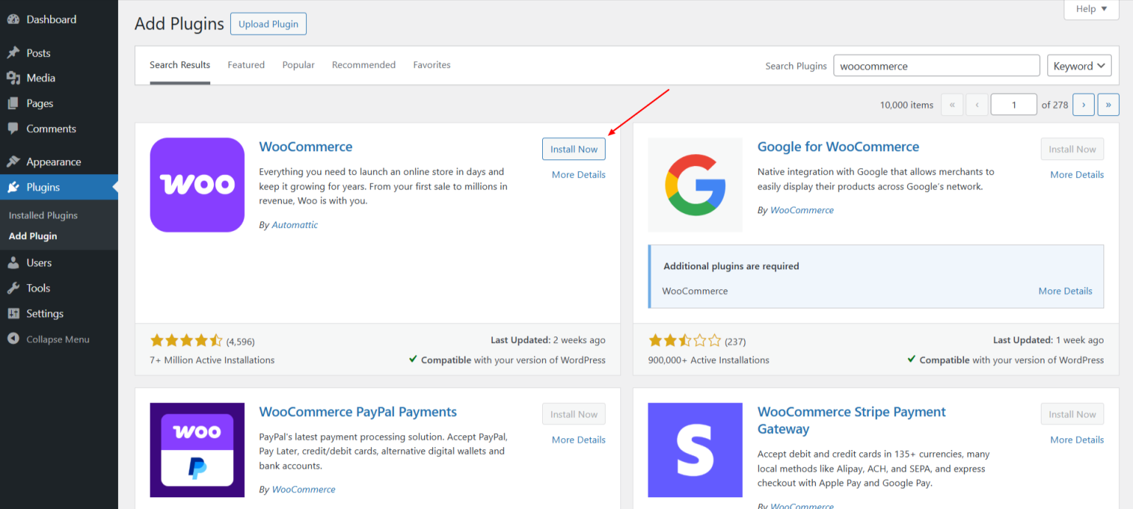Click the plugin search input field
The image size is (1133, 509).
pos(935,65)
